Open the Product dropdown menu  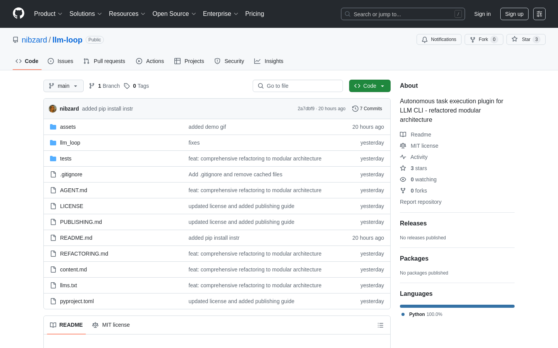[48, 14]
